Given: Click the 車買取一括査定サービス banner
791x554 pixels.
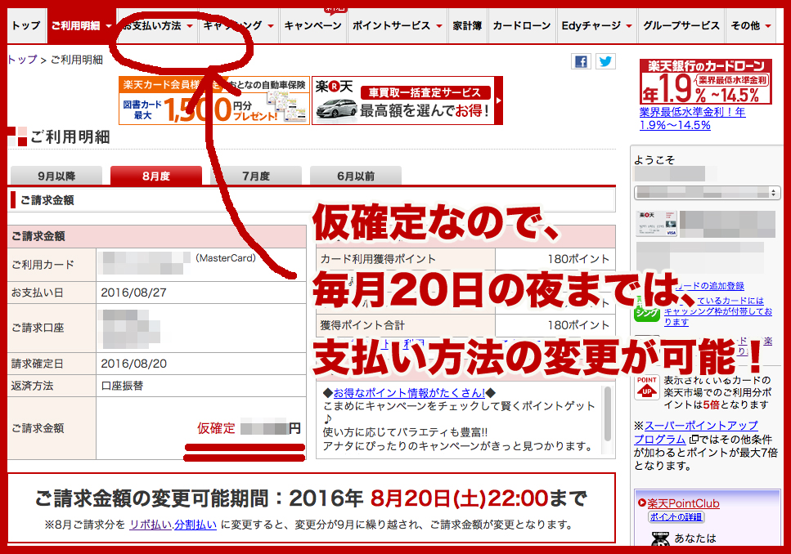Looking at the screenshot, I should 407,101.
